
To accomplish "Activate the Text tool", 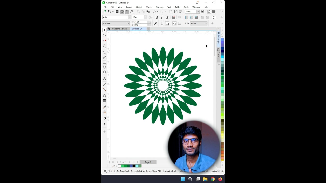I will (x=105, y=79).
